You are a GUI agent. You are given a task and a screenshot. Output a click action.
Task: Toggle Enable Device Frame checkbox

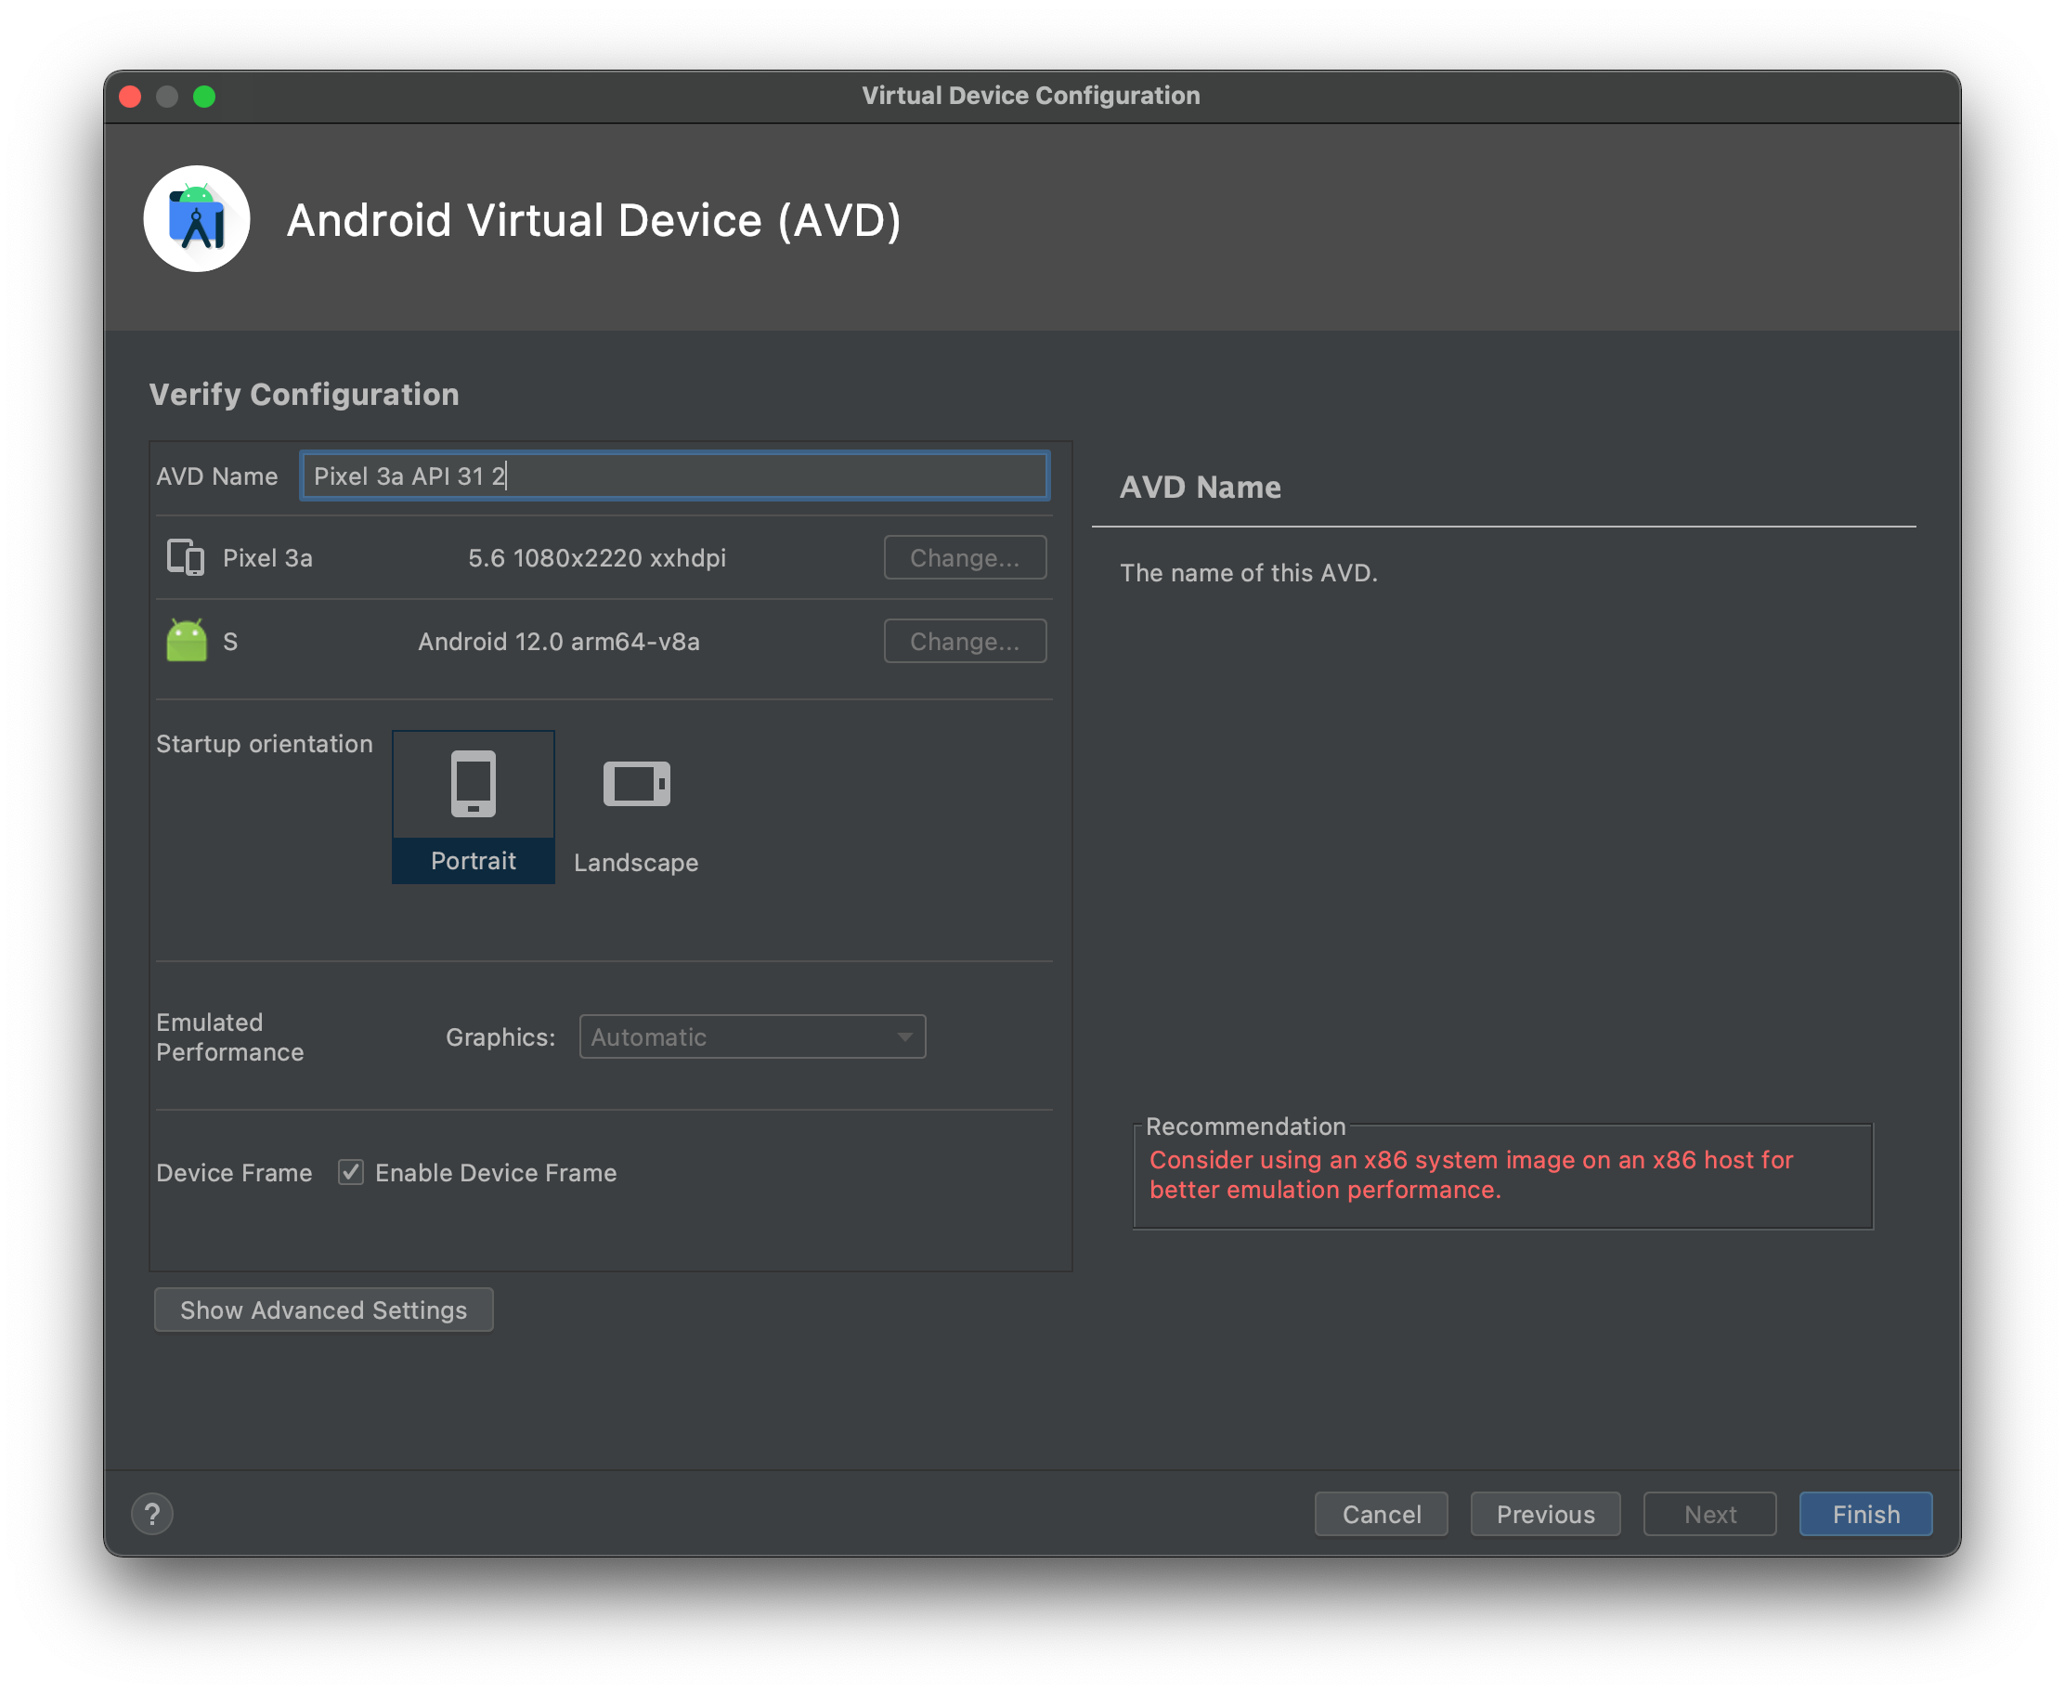[x=351, y=1172]
